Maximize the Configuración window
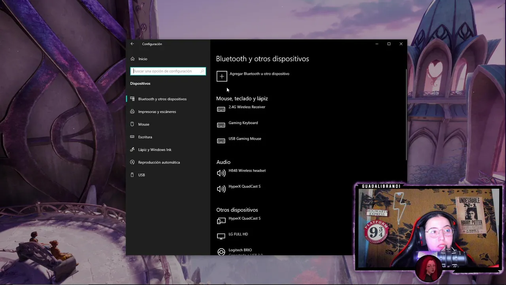This screenshot has width=506, height=285. 389,44
